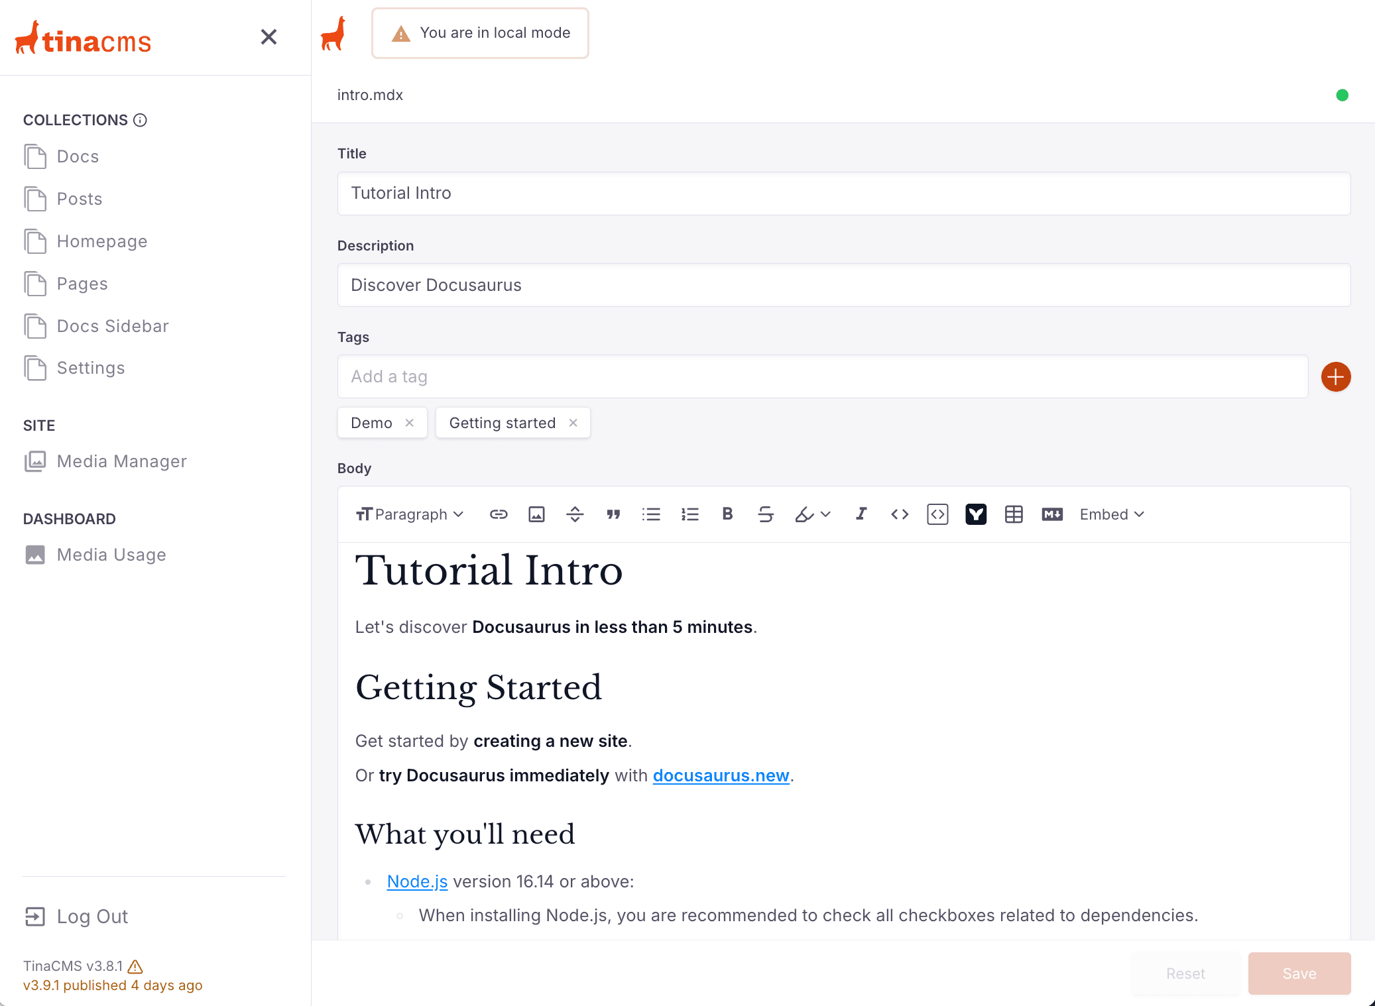The width and height of the screenshot is (1375, 1006).
Task: Click the orange plus add-tag button
Action: pyautogui.click(x=1336, y=377)
